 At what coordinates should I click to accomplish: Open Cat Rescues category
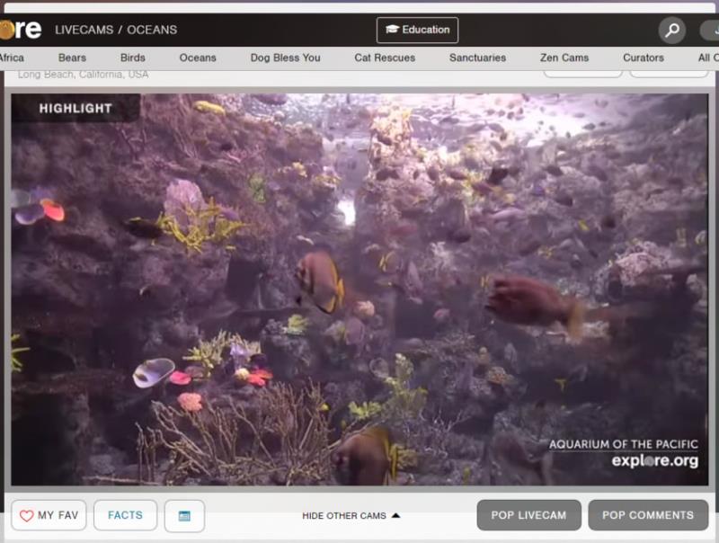point(385,58)
